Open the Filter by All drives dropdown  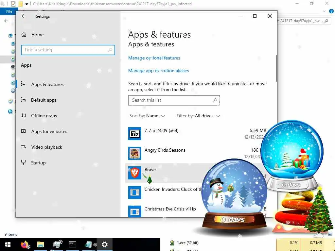click(x=198, y=116)
